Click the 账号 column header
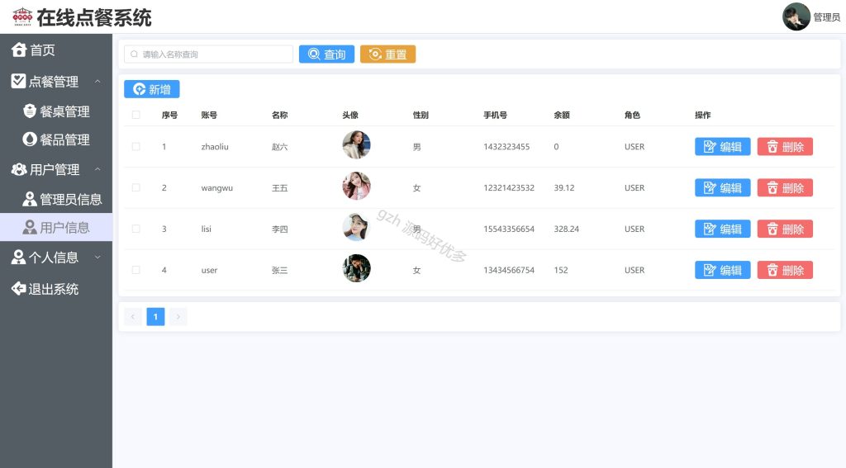 point(209,115)
